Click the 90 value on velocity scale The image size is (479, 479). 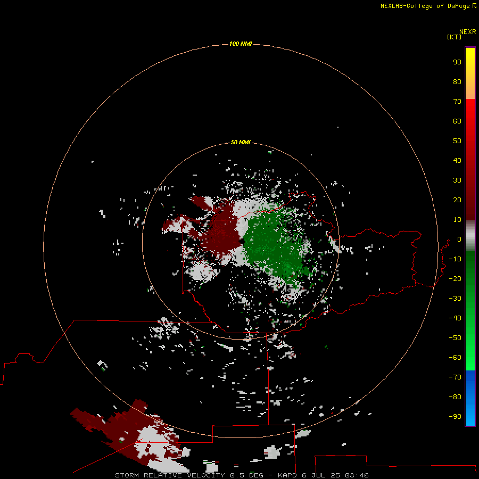tap(457, 62)
